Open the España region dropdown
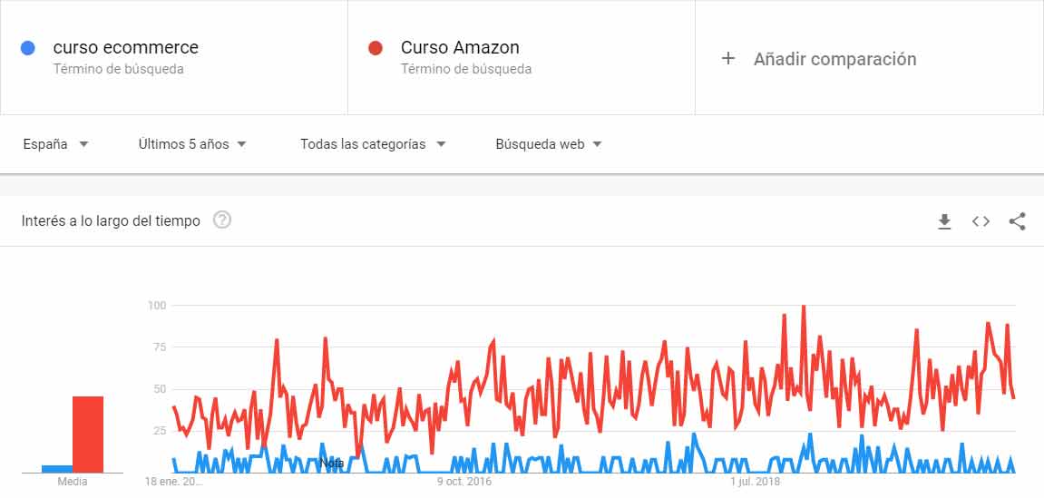Screen dimensions: 1044x498 55,144
